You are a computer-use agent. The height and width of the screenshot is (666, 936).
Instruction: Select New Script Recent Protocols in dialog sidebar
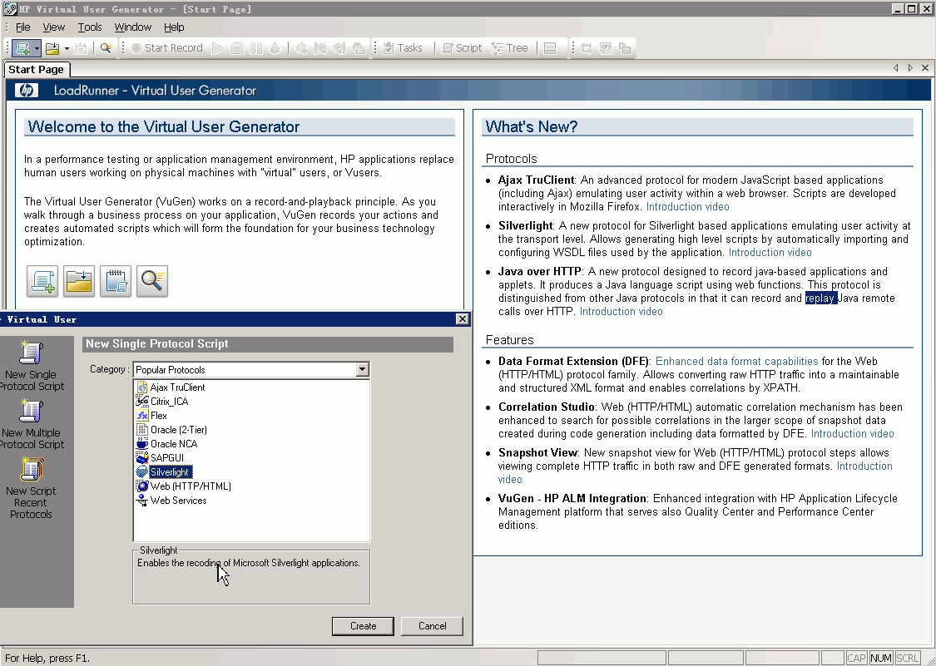pos(31,488)
